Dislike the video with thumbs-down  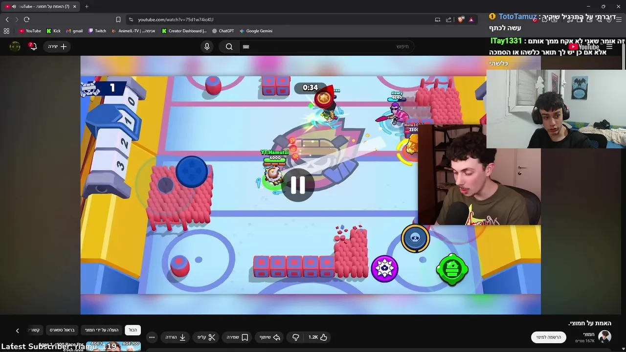pos(295,337)
